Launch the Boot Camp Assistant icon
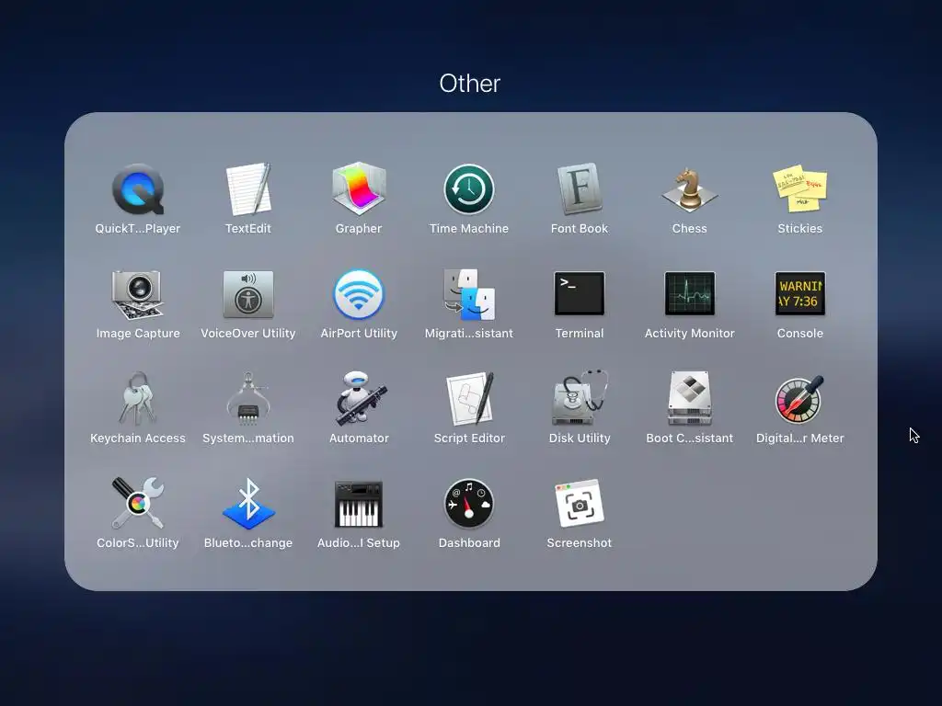This screenshot has height=706, width=942. [x=690, y=399]
